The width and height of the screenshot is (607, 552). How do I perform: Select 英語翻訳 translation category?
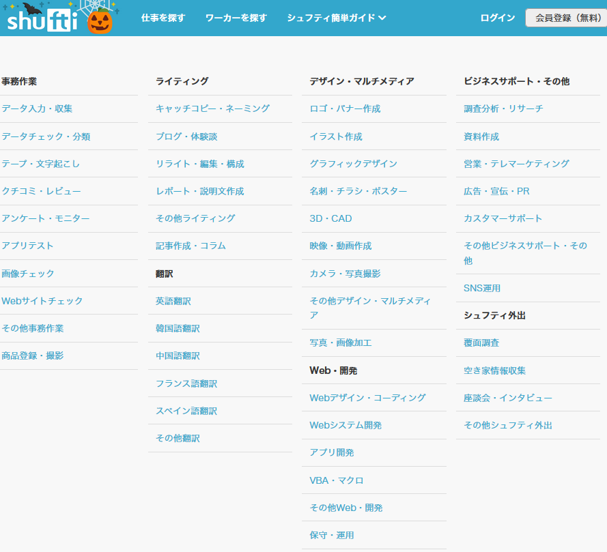[x=173, y=301]
